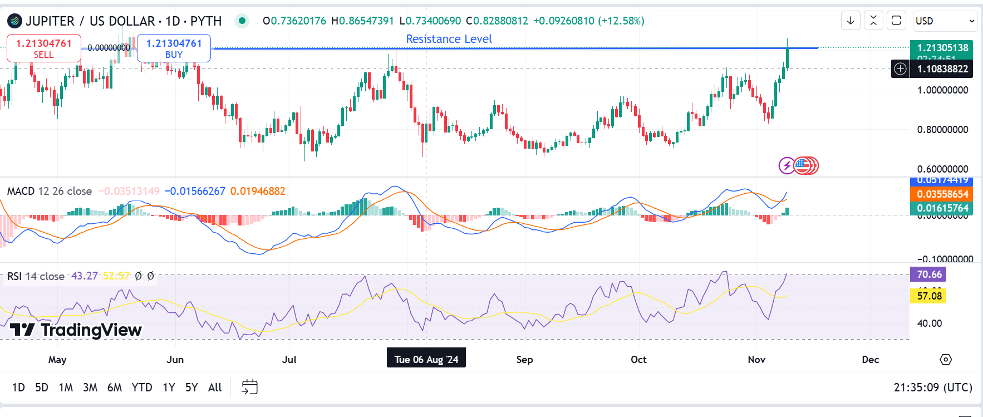The image size is (983, 417).
Task: Click the green 1.21305138 current price label
Action: pyautogui.click(x=942, y=48)
